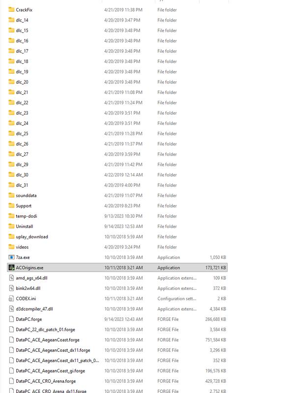The height and width of the screenshot is (393, 291).
Task: Select the dlc_27 folder name
Action: click(22, 154)
